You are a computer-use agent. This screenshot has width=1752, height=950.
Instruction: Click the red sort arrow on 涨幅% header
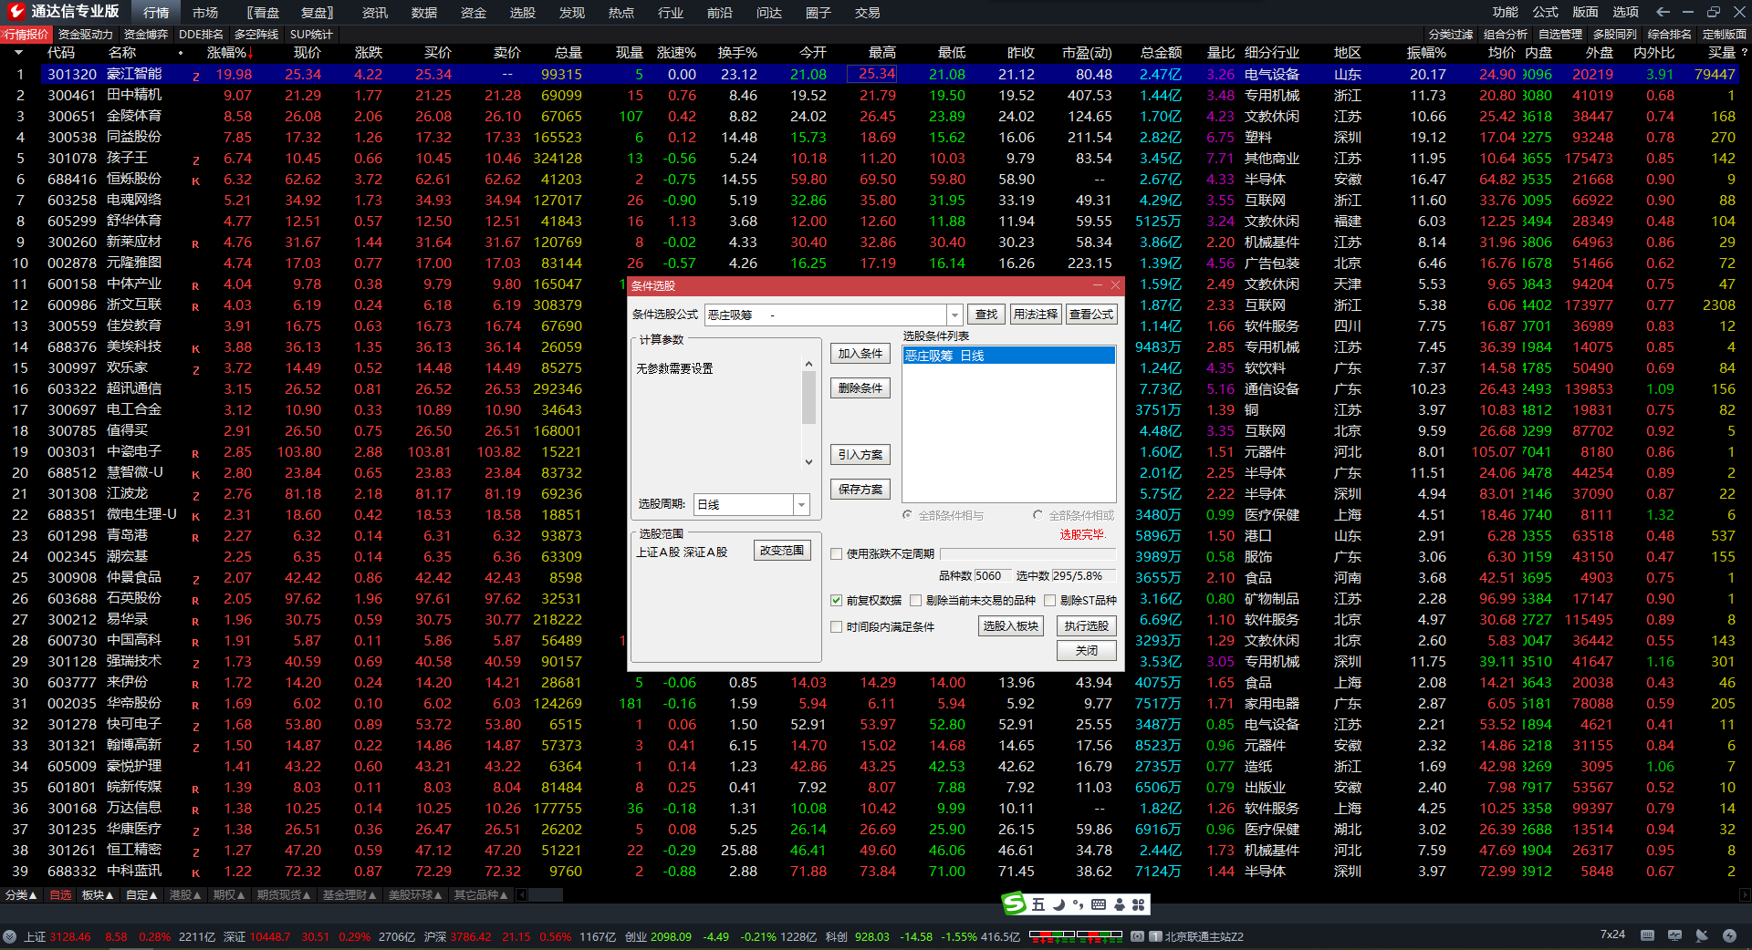click(251, 53)
